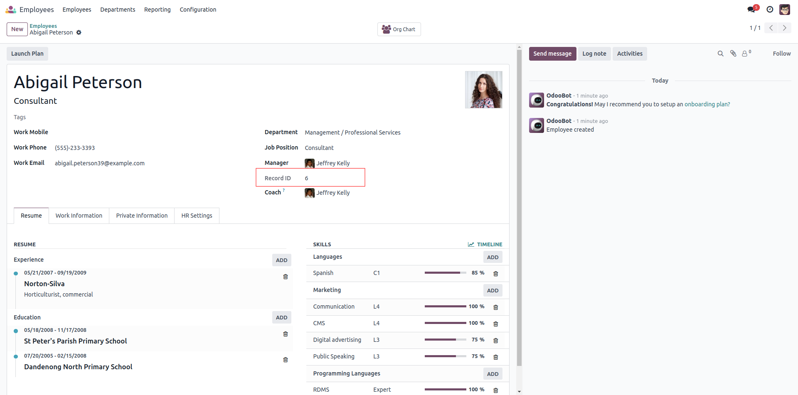Edit the Consultant job title field

coord(35,101)
